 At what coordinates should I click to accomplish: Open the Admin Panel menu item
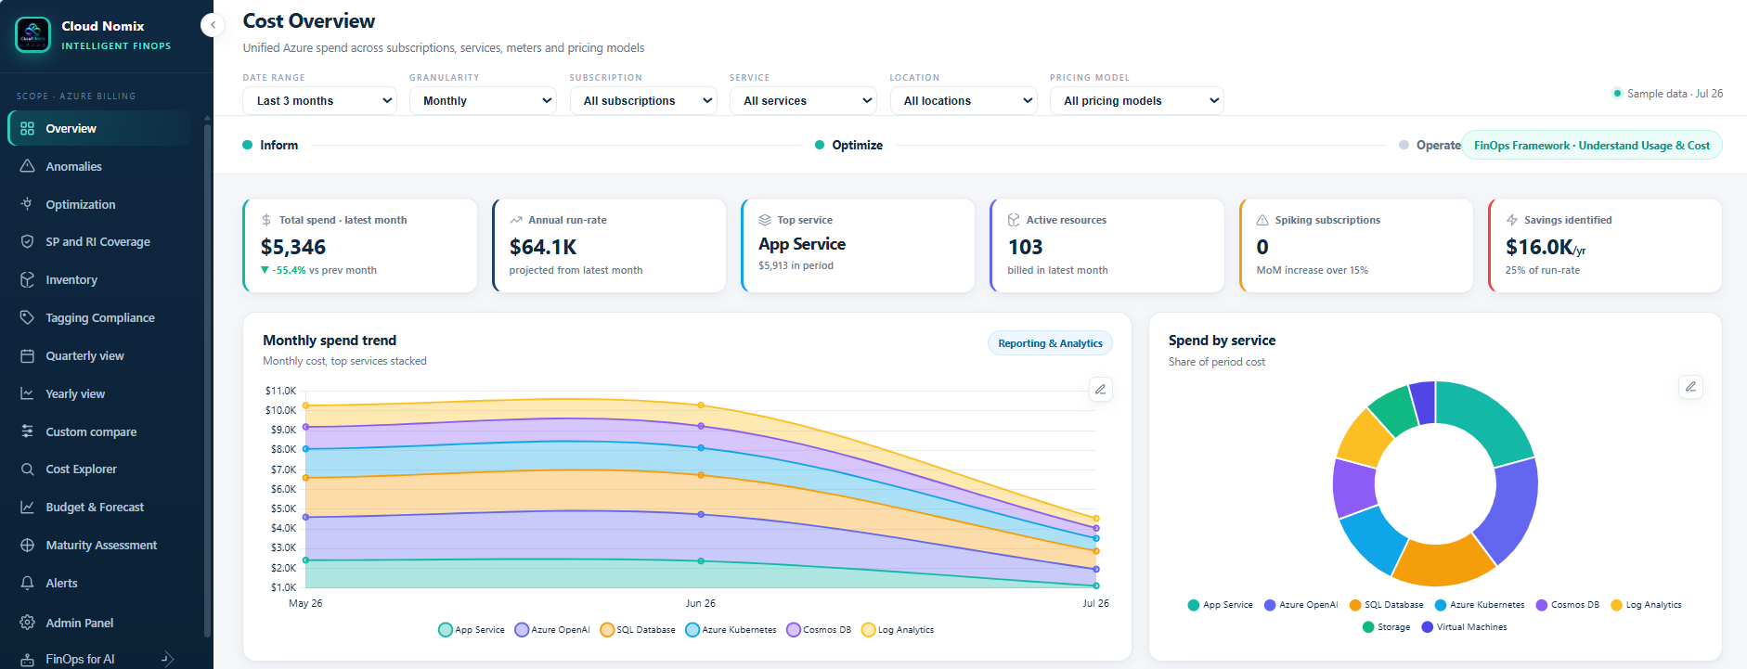coord(99,623)
